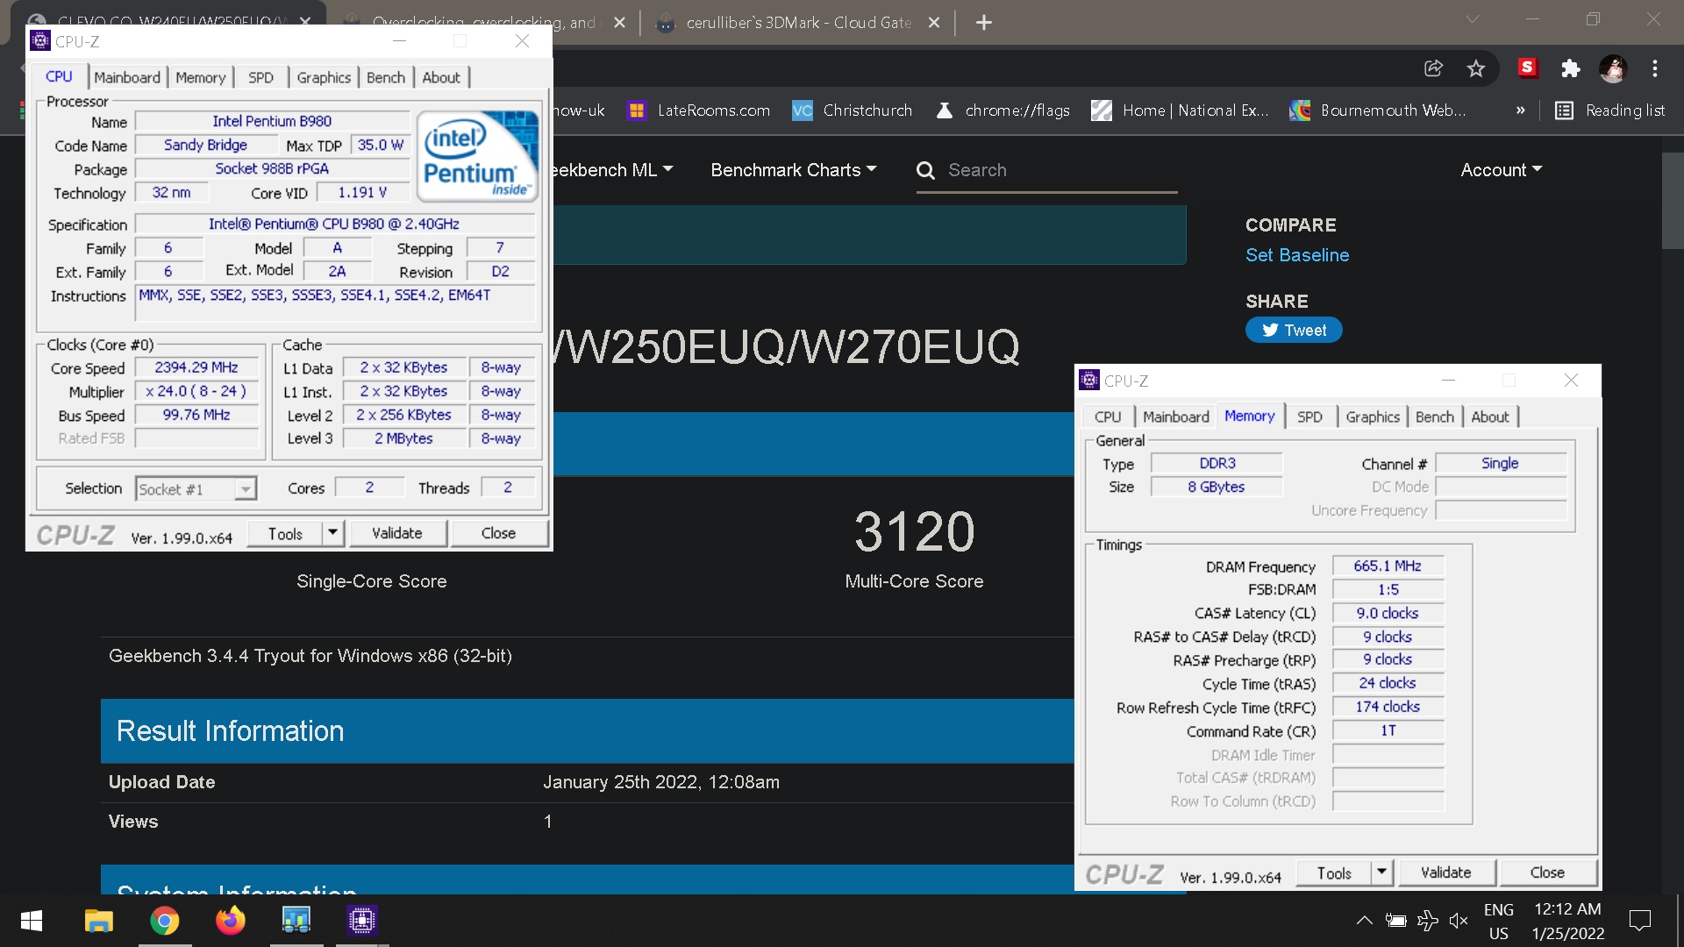Open the Chrome profile avatar
The height and width of the screenshot is (947, 1684).
(x=1613, y=68)
